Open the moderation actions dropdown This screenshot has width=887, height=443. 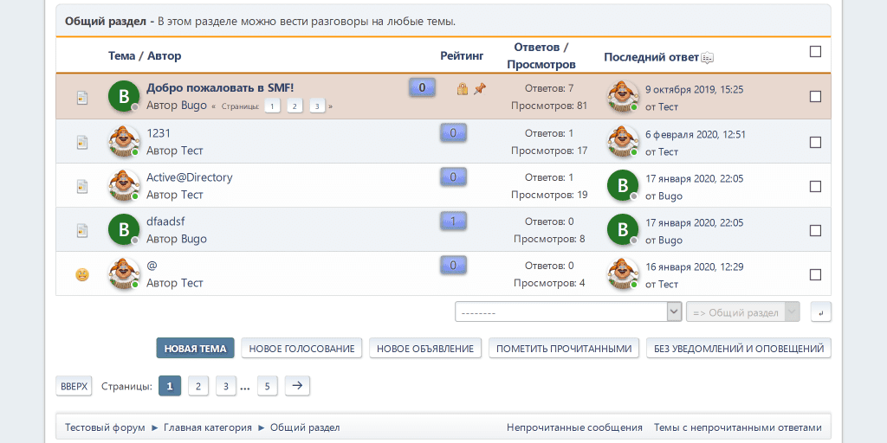[567, 311]
